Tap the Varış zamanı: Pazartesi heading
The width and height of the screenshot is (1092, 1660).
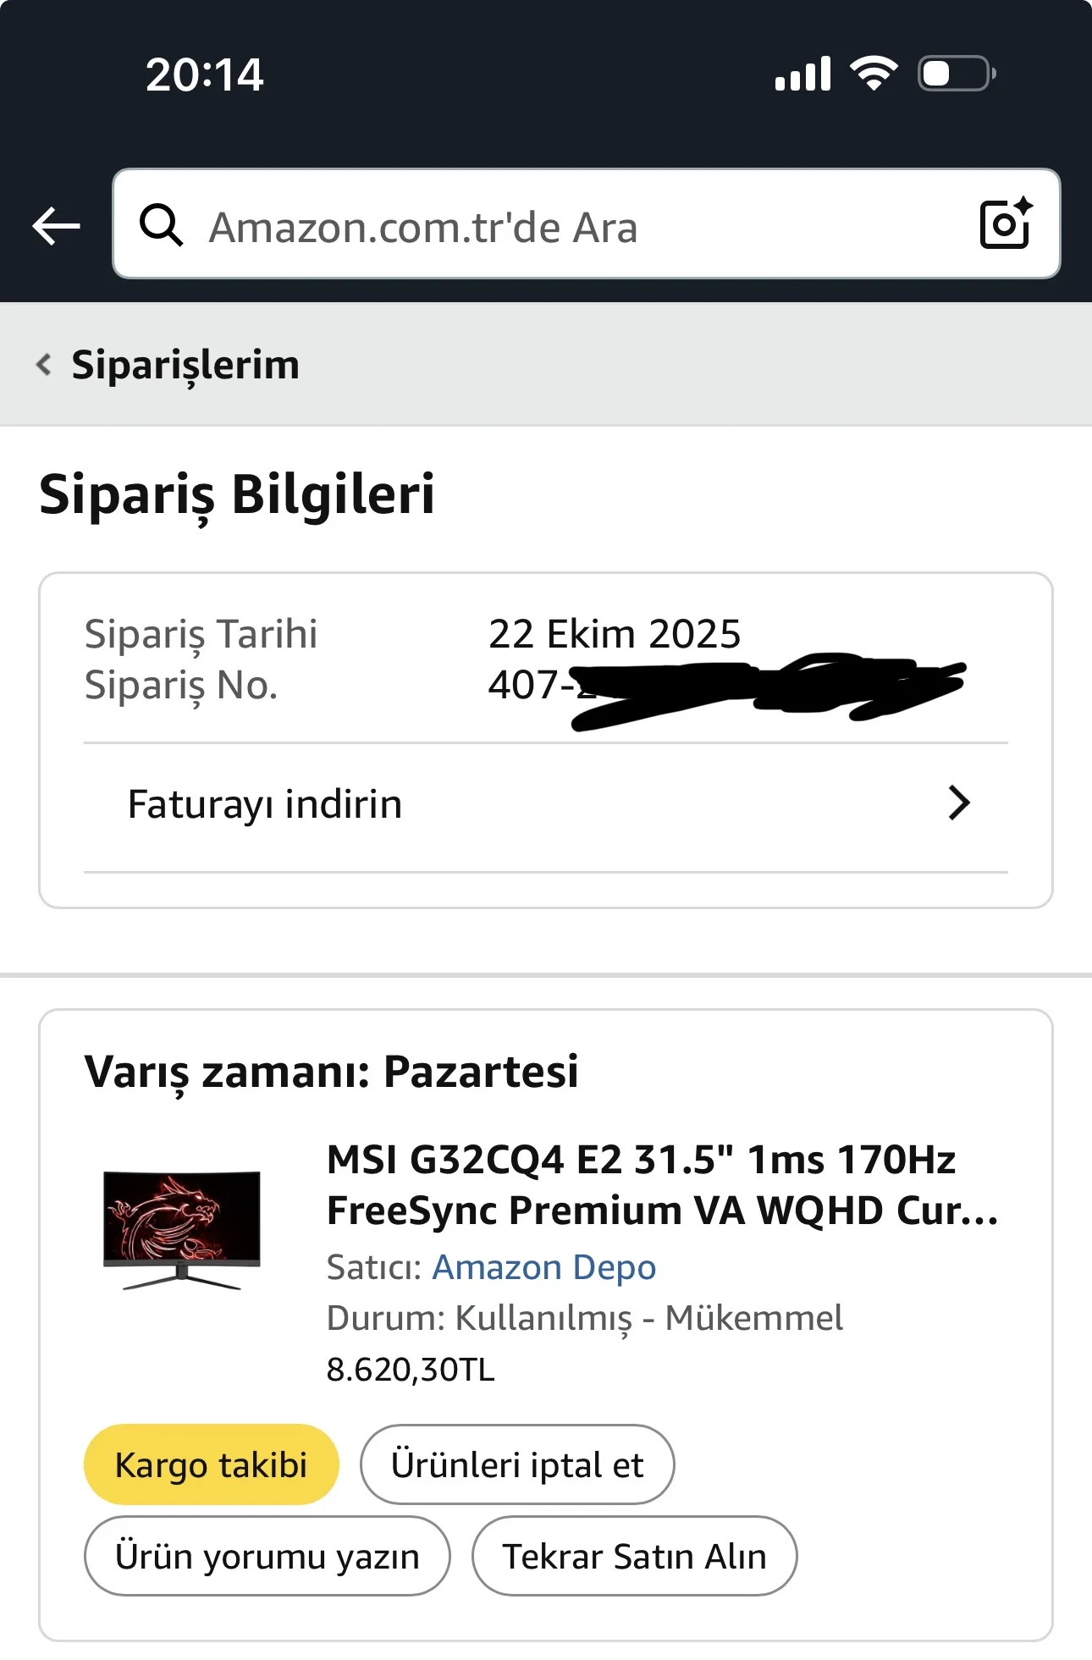pyautogui.click(x=331, y=1072)
